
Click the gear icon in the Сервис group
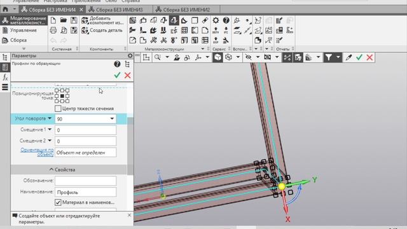[216, 20]
